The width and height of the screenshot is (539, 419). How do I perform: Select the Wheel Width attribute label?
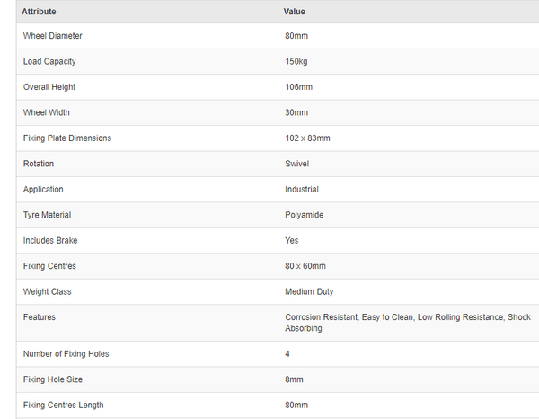(x=46, y=112)
